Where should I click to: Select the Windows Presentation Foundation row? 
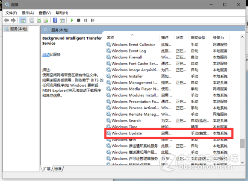[167, 102]
